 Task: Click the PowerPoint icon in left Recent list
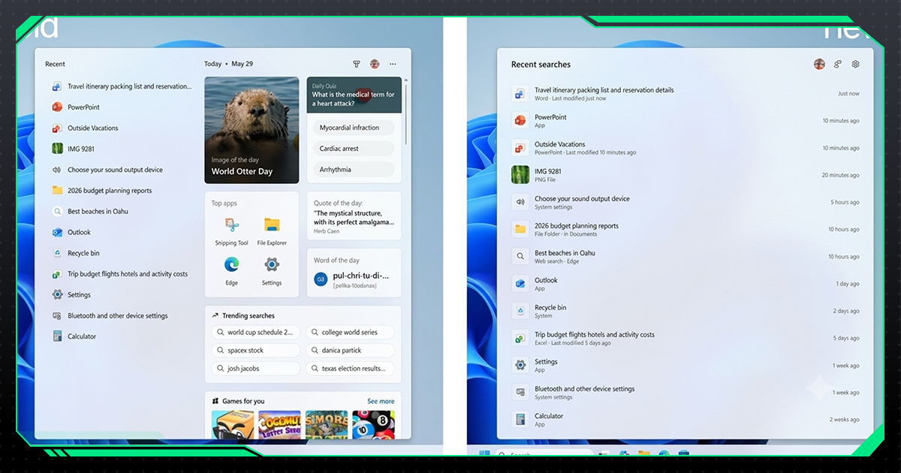click(x=57, y=107)
